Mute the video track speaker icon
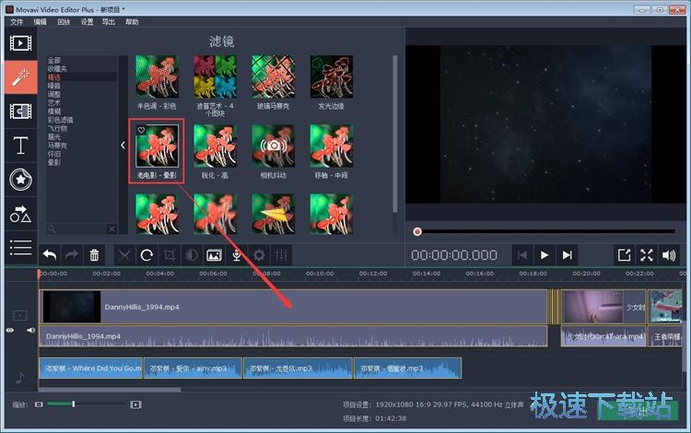The image size is (691, 433). coord(30,330)
